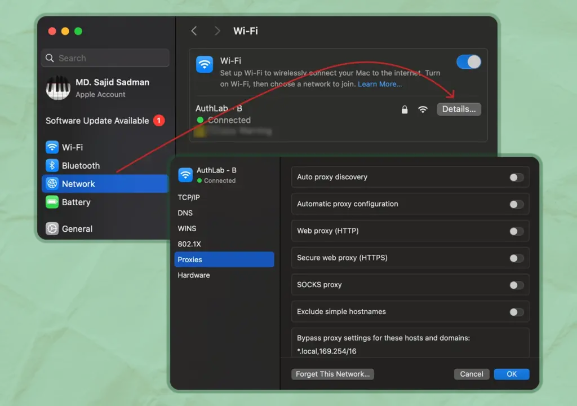The height and width of the screenshot is (406, 577).
Task: Click the AuthLab - B network name in Wi-Fi pane
Action: coord(219,108)
